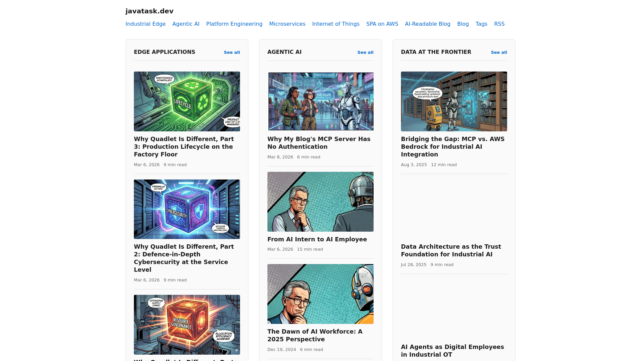Screen dimensions: 641x361
Task: Open the Industrial Edge nav link
Action: pyautogui.click(x=145, y=24)
